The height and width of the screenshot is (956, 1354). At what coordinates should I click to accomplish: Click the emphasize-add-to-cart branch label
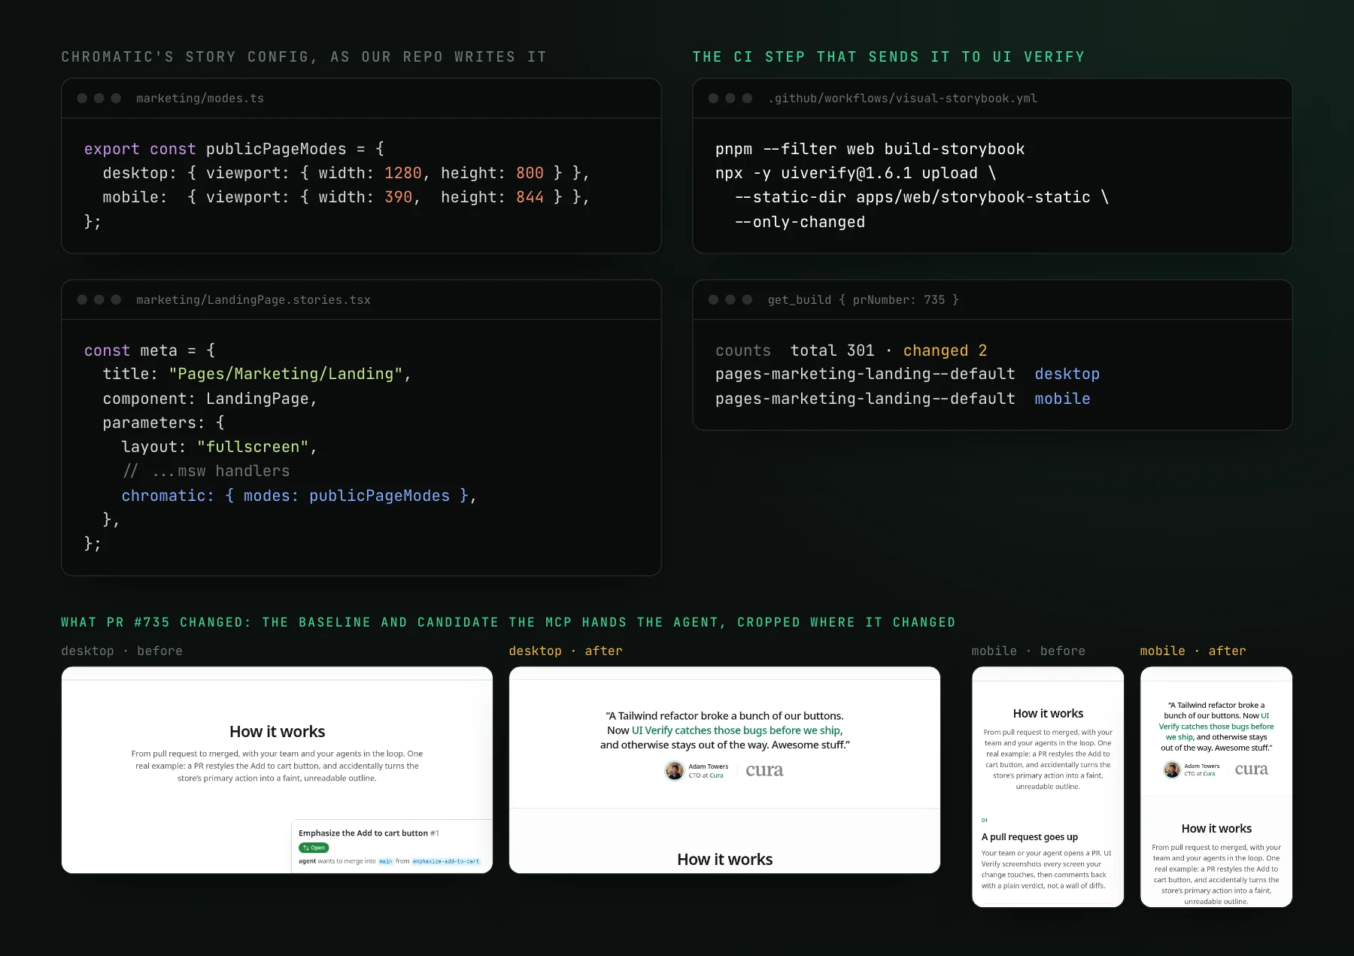(446, 861)
